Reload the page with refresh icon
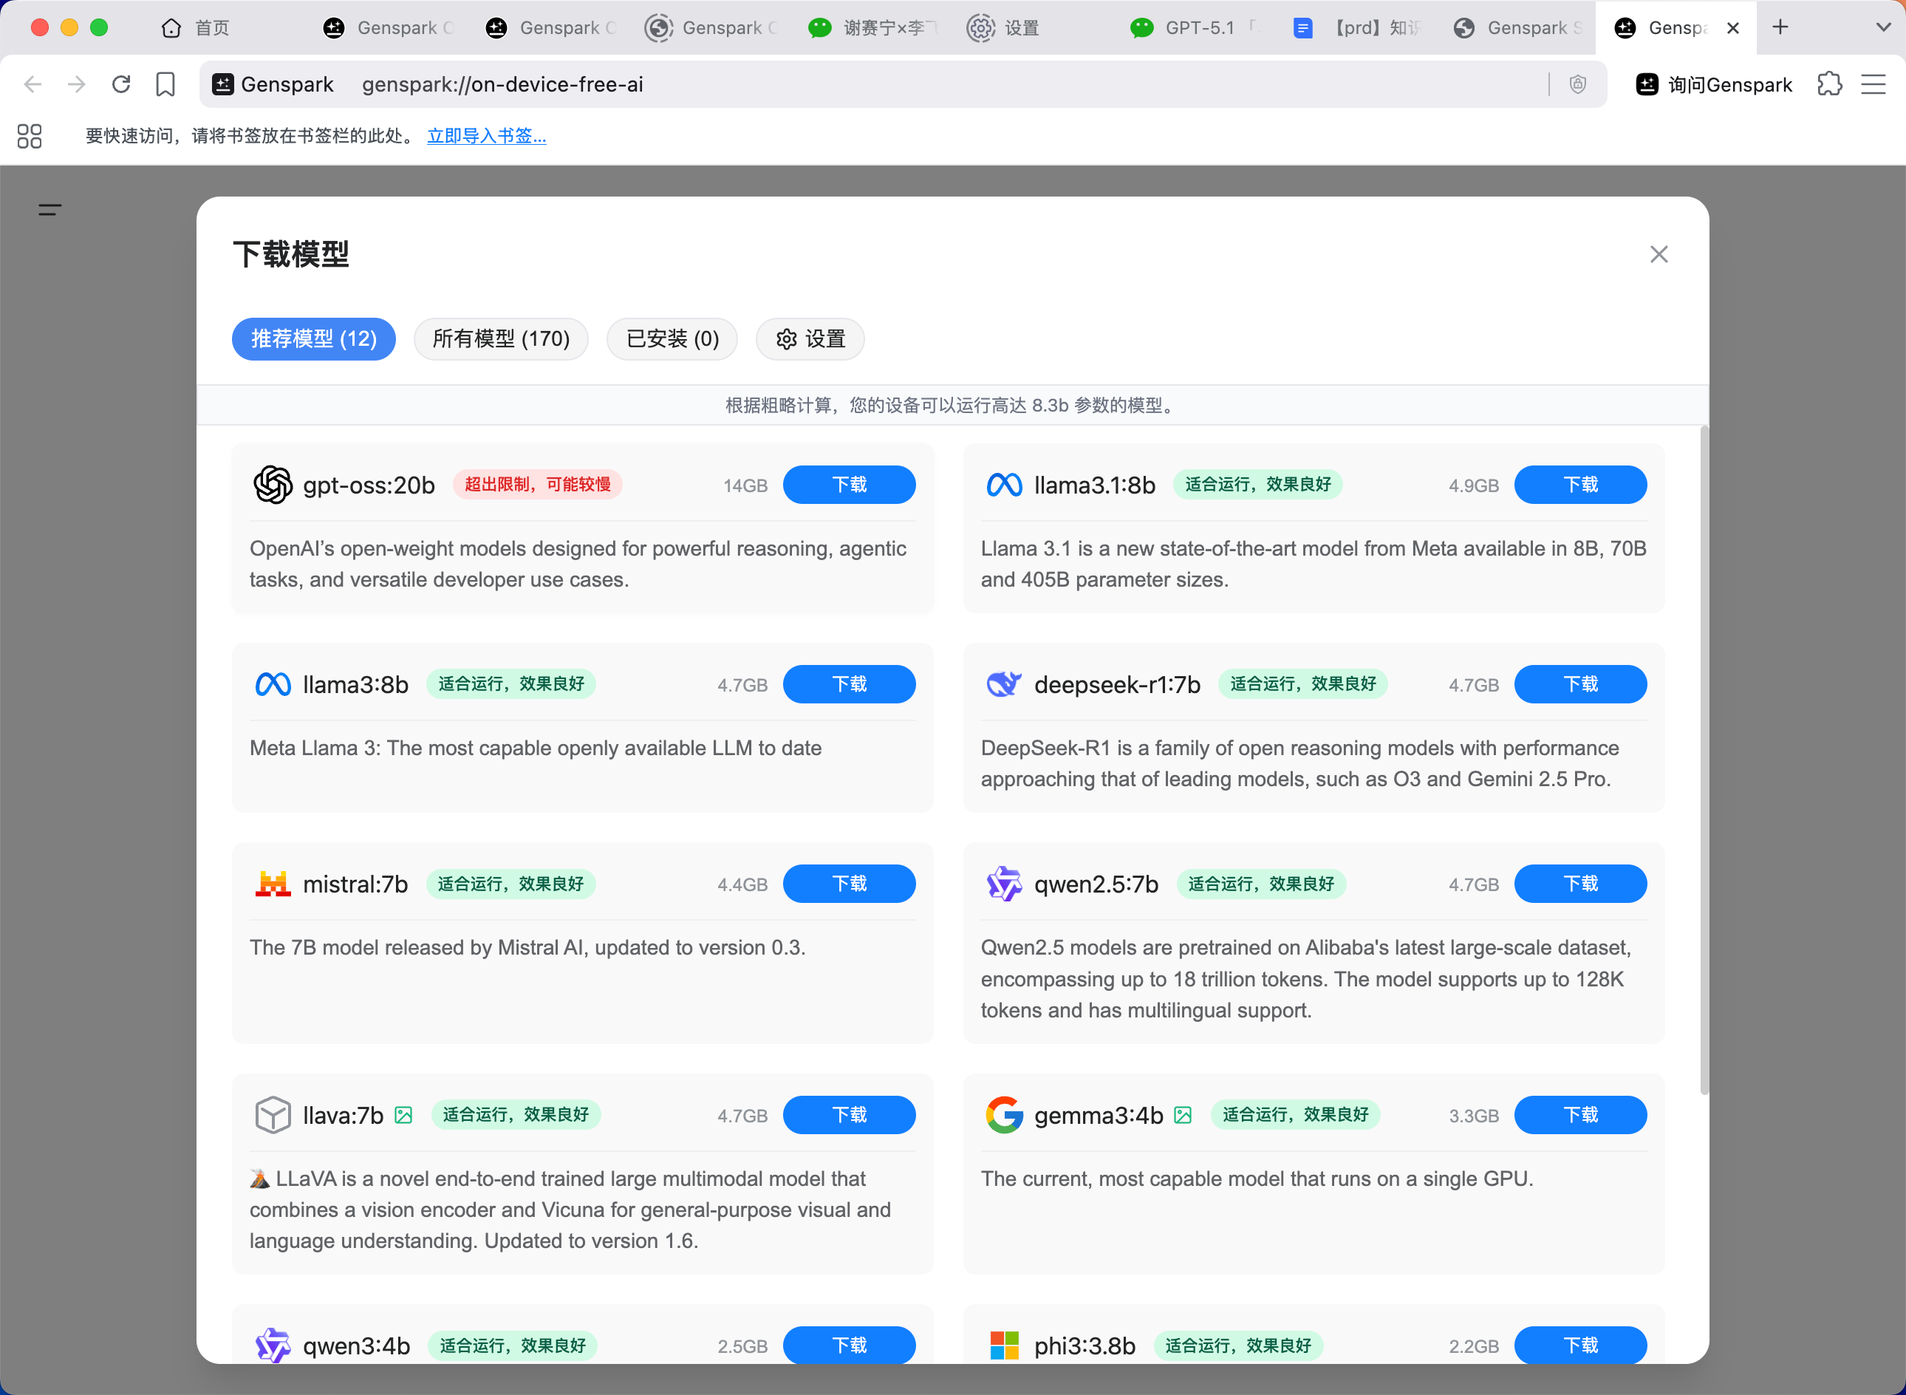Screen dimensions: 1906x1395 tap(122, 84)
